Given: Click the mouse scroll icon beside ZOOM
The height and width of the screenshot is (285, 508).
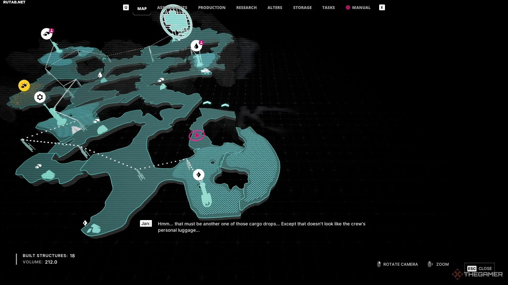Looking at the screenshot, I should [x=430, y=264].
